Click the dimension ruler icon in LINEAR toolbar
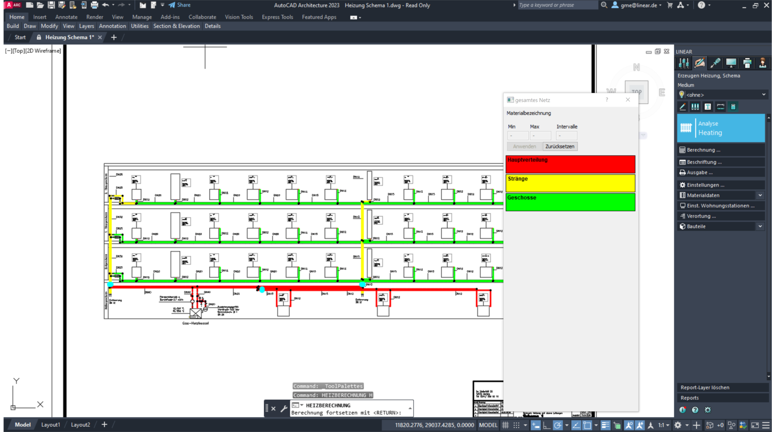 click(x=721, y=107)
